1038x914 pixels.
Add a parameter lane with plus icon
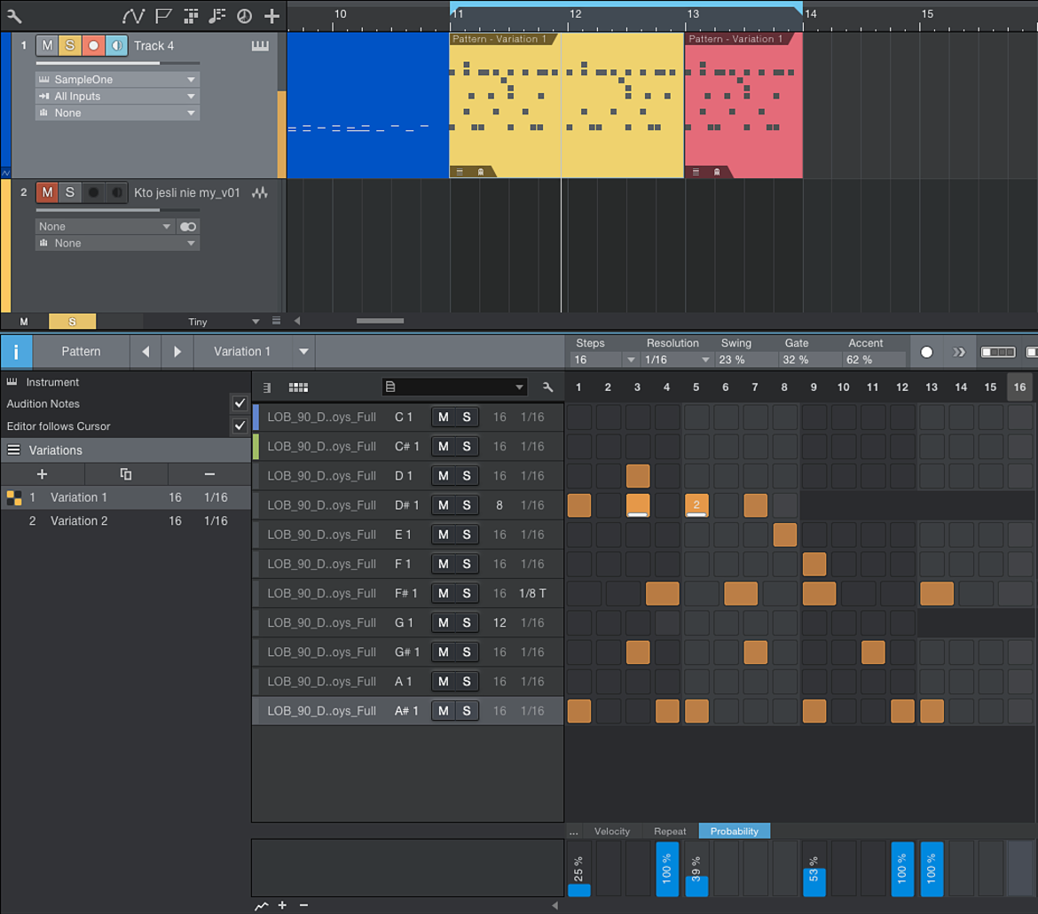point(283,905)
